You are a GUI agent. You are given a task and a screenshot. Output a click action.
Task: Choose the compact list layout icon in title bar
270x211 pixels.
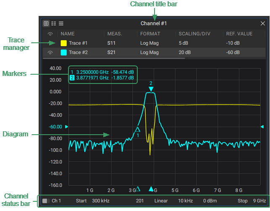tap(61, 23)
